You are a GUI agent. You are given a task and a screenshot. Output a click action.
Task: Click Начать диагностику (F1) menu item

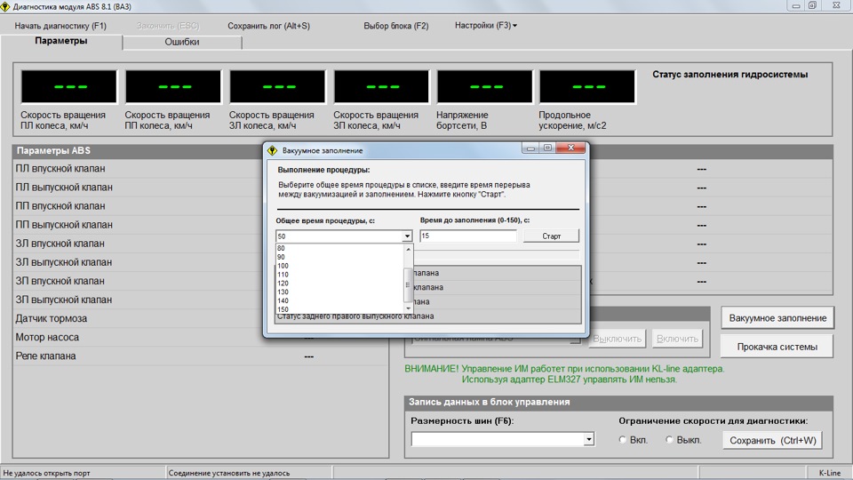(x=60, y=26)
